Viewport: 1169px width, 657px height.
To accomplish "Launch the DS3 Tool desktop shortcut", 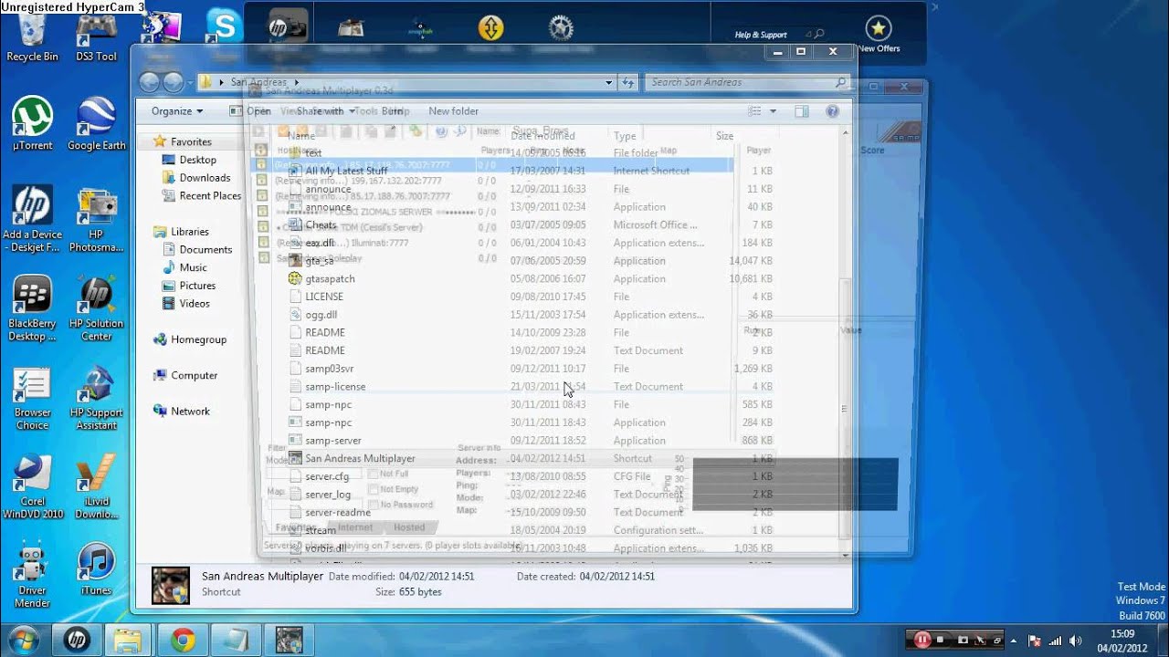I will (x=96, y=38).
